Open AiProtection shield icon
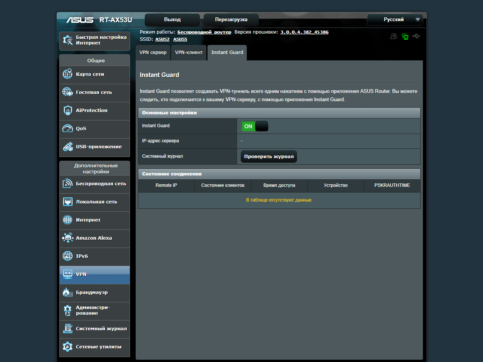 tap(68, 110)
